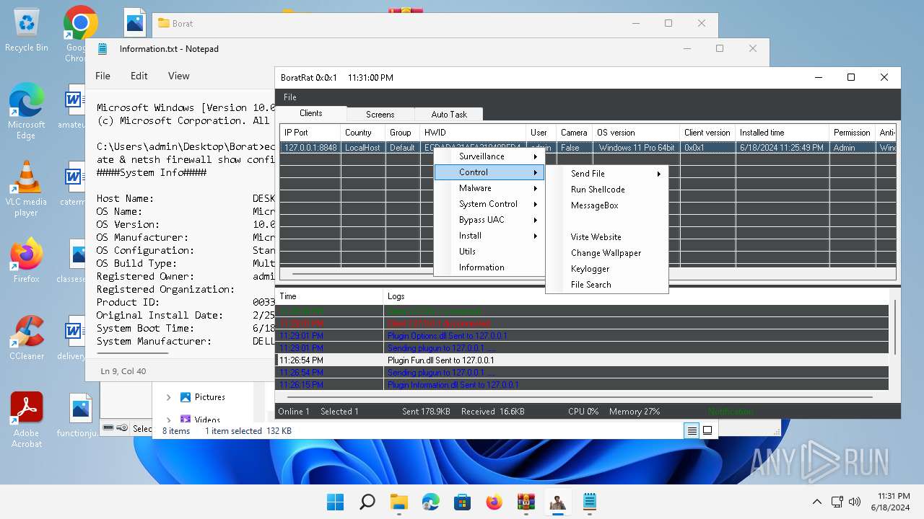Click the Client version column header
Screen dimensions: 924x519
pos(707,133)
